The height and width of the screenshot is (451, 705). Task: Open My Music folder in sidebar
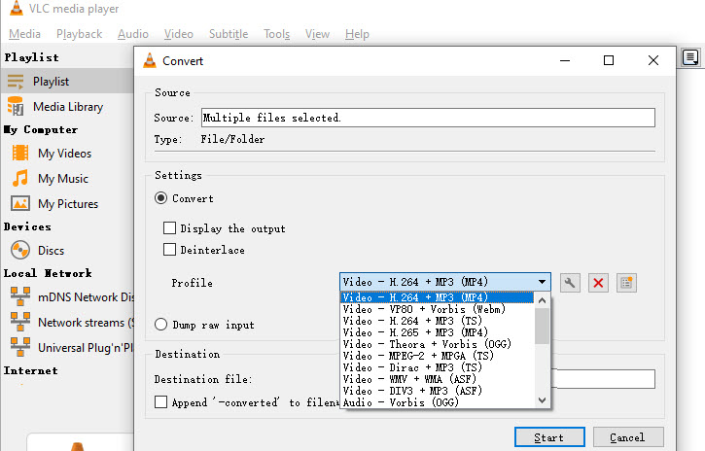pos(62,178)
